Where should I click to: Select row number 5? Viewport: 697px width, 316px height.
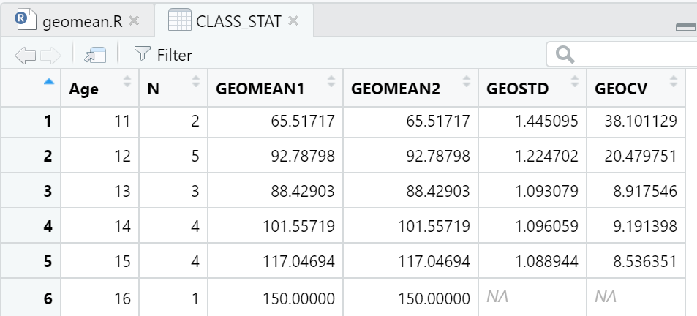[31, 261]
